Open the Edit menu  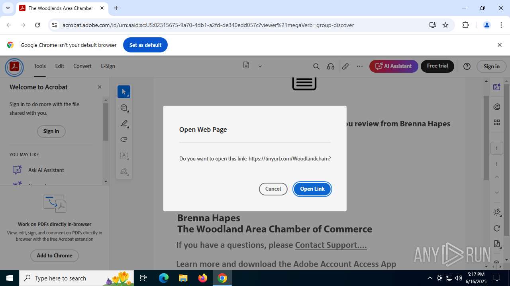(60, 66)
